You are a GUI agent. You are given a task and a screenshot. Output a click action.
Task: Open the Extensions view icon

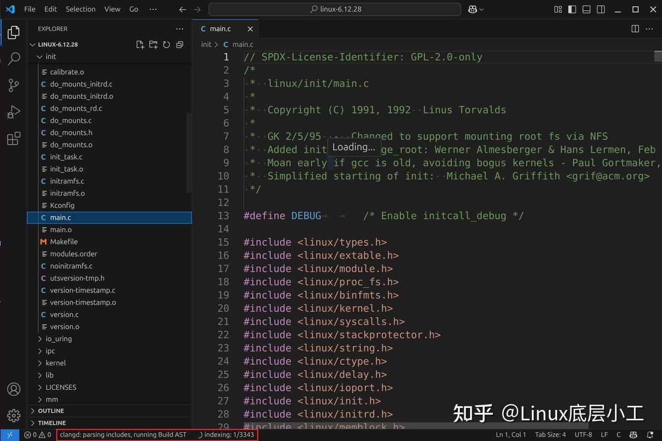(13, 138)
